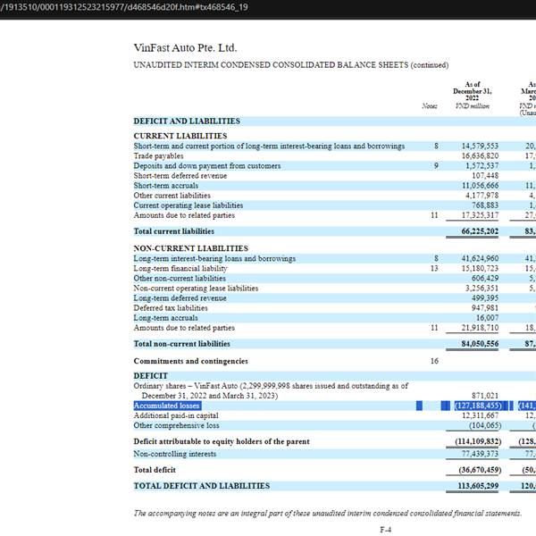
Task: Click the value 1,572,537
Action: [482, 166]
